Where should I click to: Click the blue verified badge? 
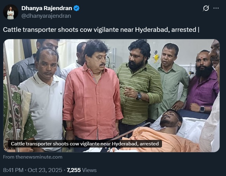point(77,8)
